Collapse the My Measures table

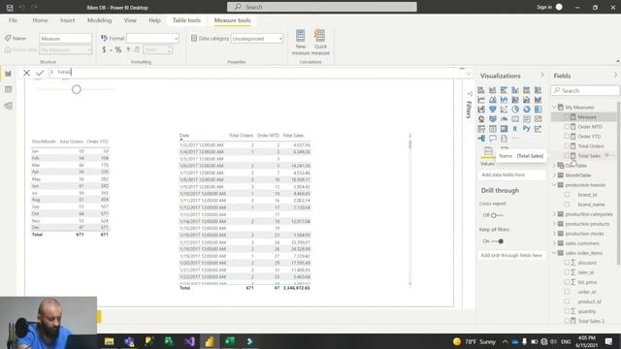555,108
